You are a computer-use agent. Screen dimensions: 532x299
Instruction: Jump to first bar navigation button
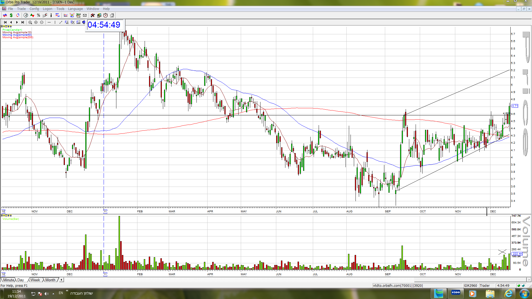click(5, 22)
